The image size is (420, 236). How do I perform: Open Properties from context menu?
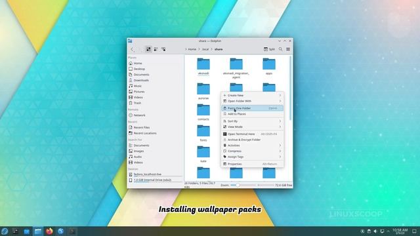point(252,164)
